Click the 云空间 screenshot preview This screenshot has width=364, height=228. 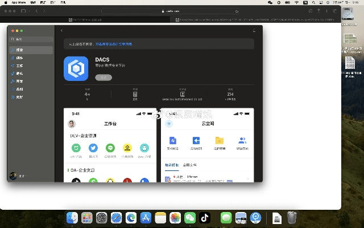[x=207, y=145]
